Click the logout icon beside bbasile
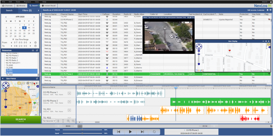The height and width of the screenshot is (136, 273). (x=271, y=2)
